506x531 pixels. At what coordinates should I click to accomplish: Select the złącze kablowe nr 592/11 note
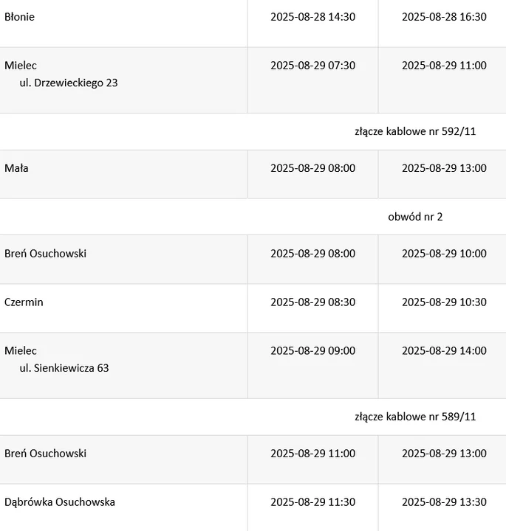tap(415, 131)
